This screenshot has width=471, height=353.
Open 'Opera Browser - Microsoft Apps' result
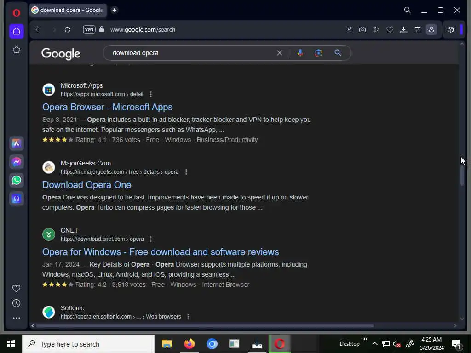tap(107, 107)
